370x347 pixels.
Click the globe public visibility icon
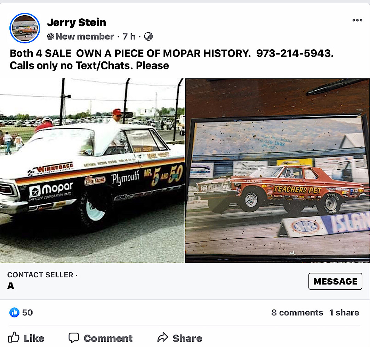coord(148,36)
